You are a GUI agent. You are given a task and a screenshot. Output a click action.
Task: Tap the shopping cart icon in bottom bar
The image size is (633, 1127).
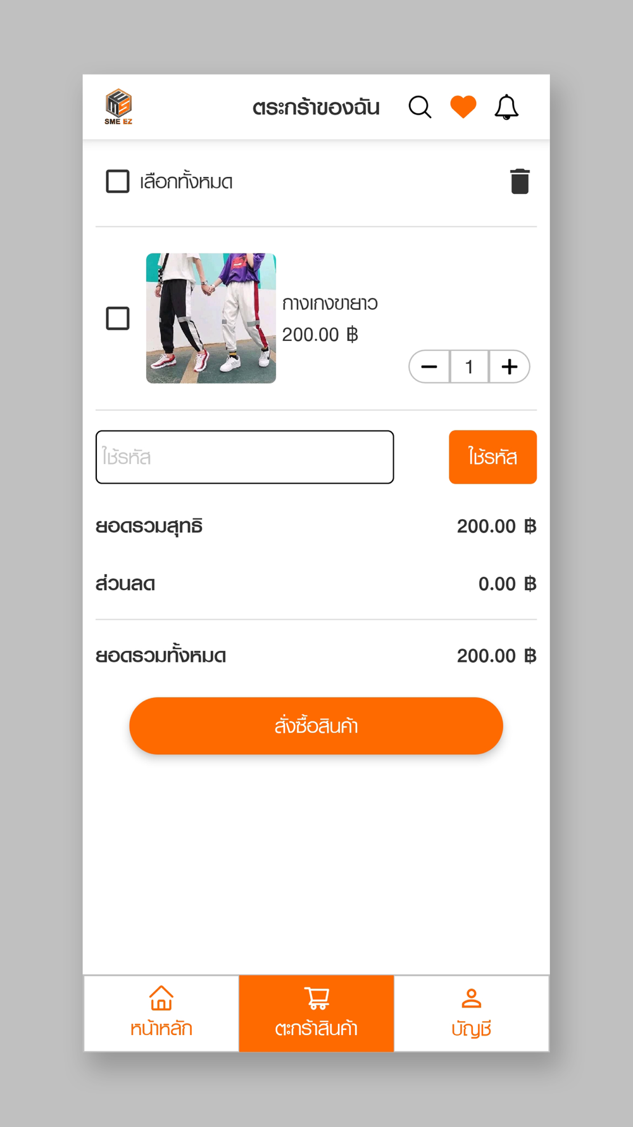pos(316,998)
